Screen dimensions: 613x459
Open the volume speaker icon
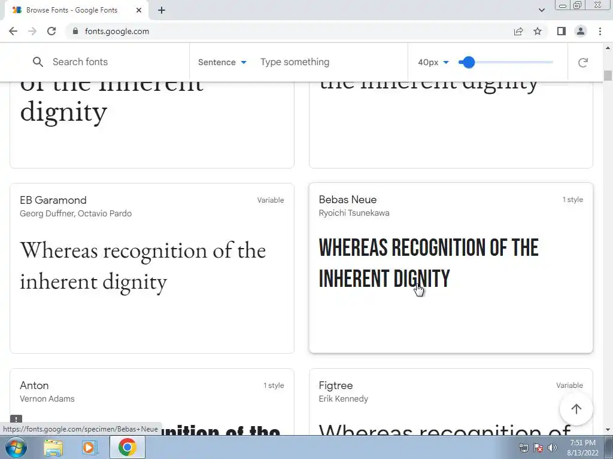point(553,448)
